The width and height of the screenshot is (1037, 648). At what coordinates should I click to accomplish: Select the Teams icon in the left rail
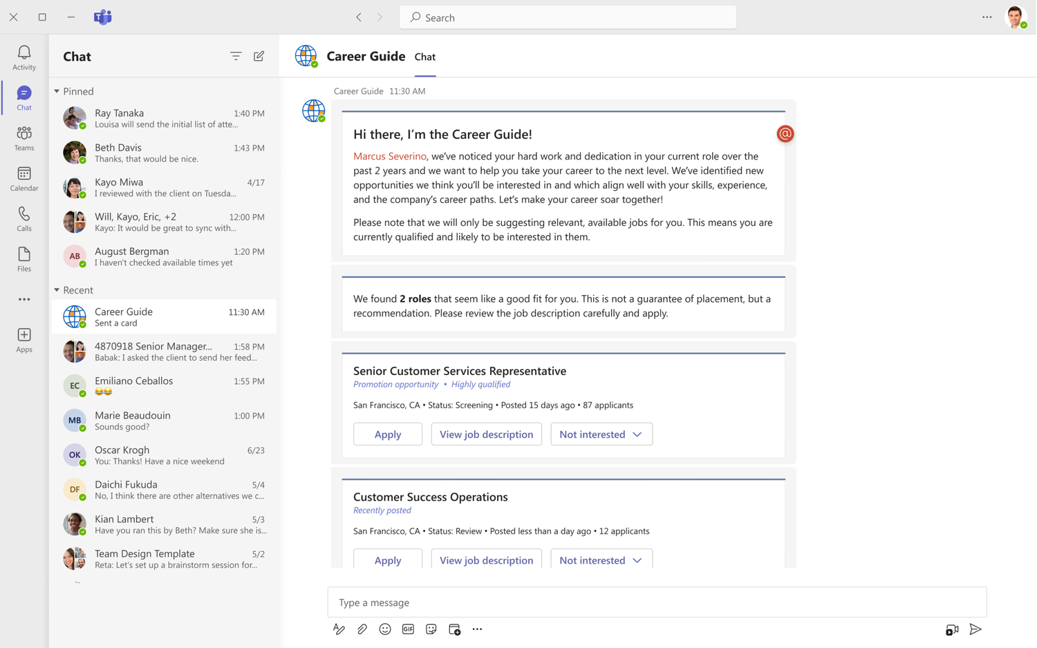(x=24, y=137)
